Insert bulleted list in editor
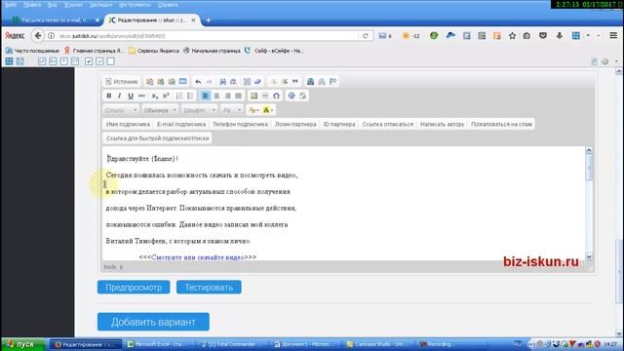 click(x=190, y=96)
